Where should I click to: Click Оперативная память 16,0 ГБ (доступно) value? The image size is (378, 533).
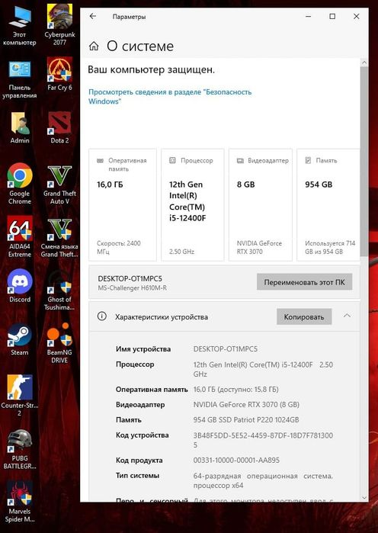click(x=235, y=390)
